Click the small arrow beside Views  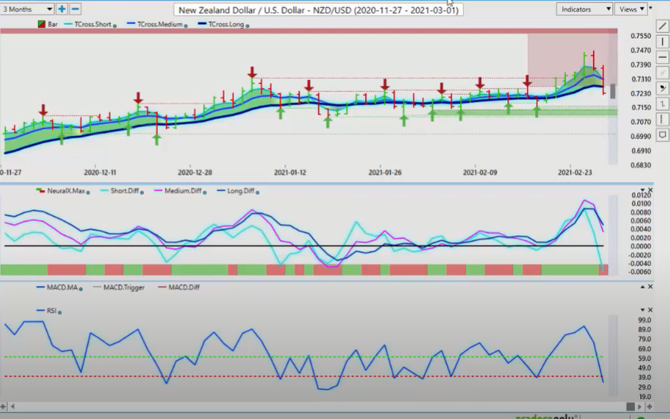651,8
